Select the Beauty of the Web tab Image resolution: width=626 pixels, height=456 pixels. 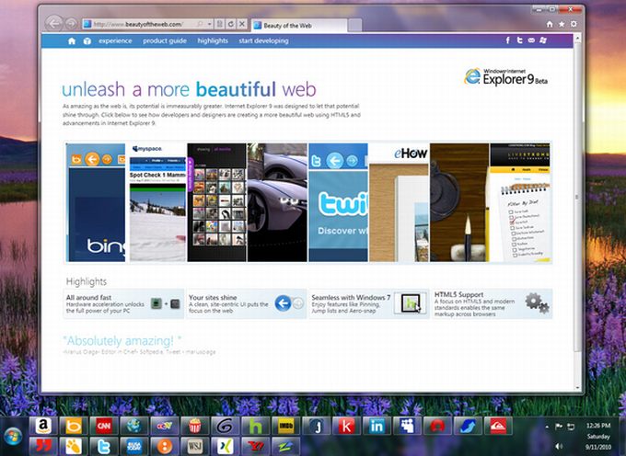pos(299,26)
